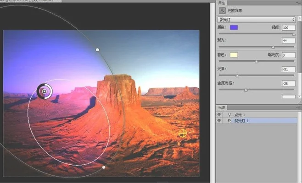302x183 pixels.
Task: Click the 金属质感 input field showing -28
Action: [289, 84]
